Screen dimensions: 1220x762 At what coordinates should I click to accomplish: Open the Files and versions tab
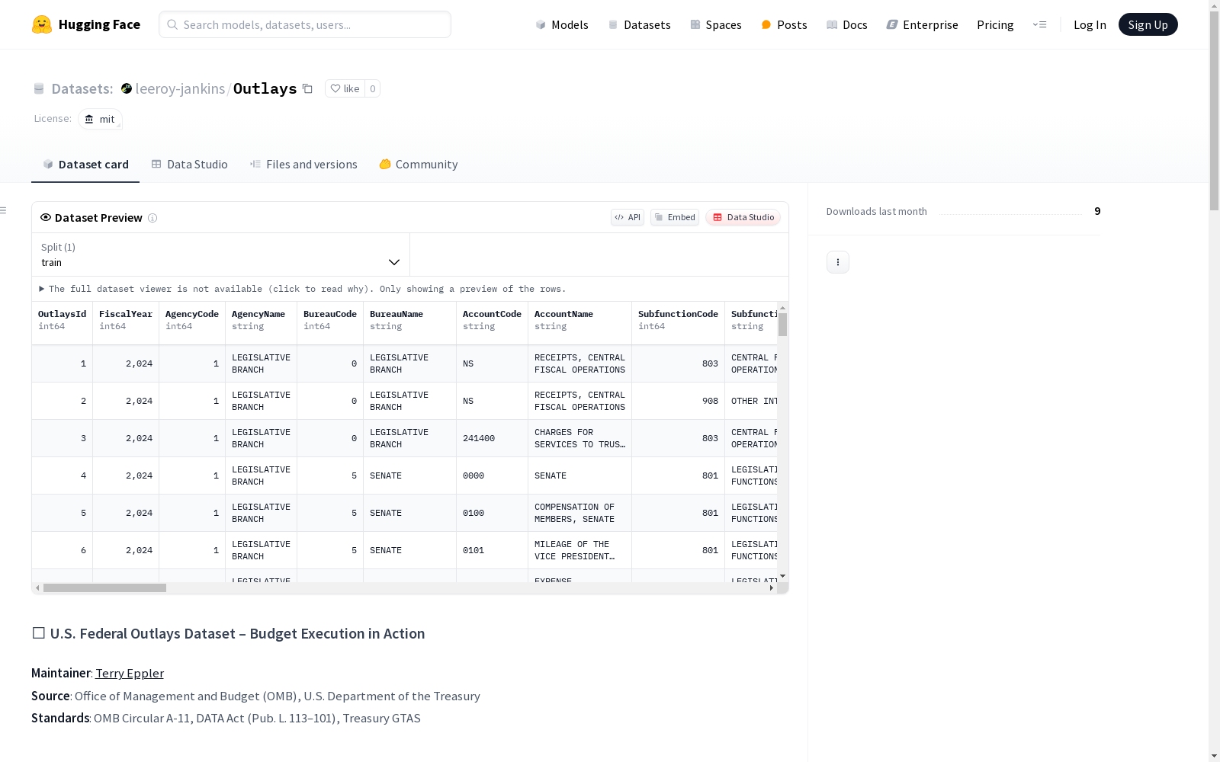click(x=303, y=165)
